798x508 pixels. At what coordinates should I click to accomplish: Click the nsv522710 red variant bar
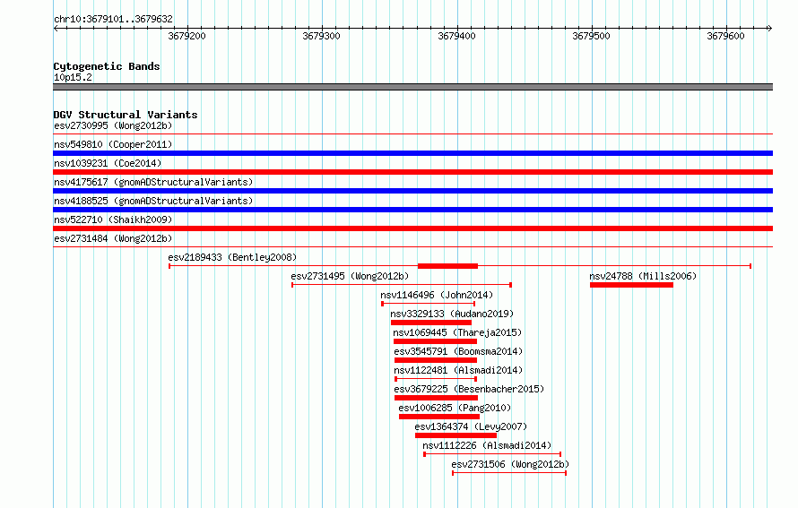[412, 228]
